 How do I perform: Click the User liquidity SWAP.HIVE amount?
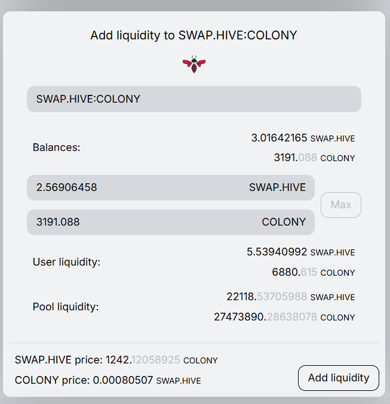(x=277, y=252)
